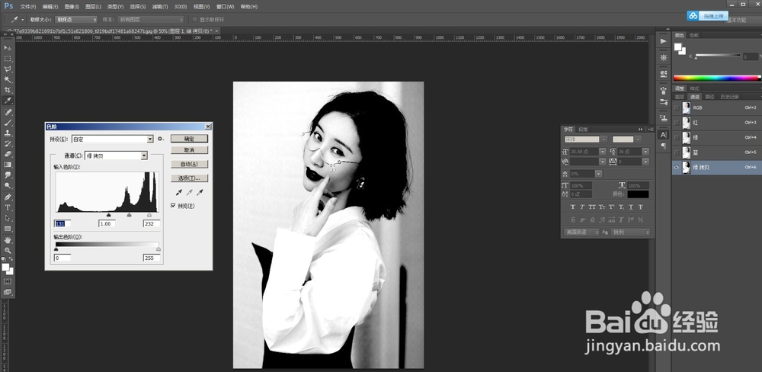762x372 pixels.
Task: Open the Character panel icon in dock
Action: 664,135
